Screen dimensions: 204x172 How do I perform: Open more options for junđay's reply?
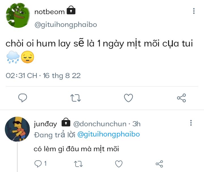[191, 123]
